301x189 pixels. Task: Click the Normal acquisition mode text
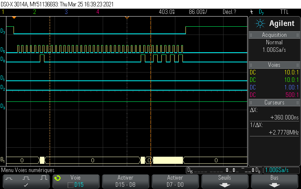274,42
